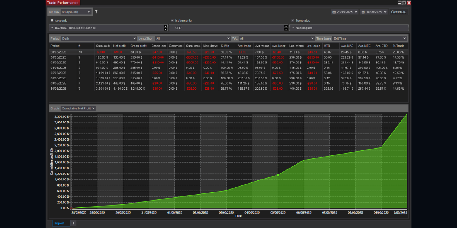Open the filter funnel icon
The image size is (457, 228).
(x=96, y=12)
